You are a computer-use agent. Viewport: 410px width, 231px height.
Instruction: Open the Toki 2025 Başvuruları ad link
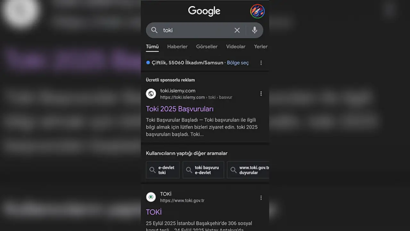[x=180, y=109]
